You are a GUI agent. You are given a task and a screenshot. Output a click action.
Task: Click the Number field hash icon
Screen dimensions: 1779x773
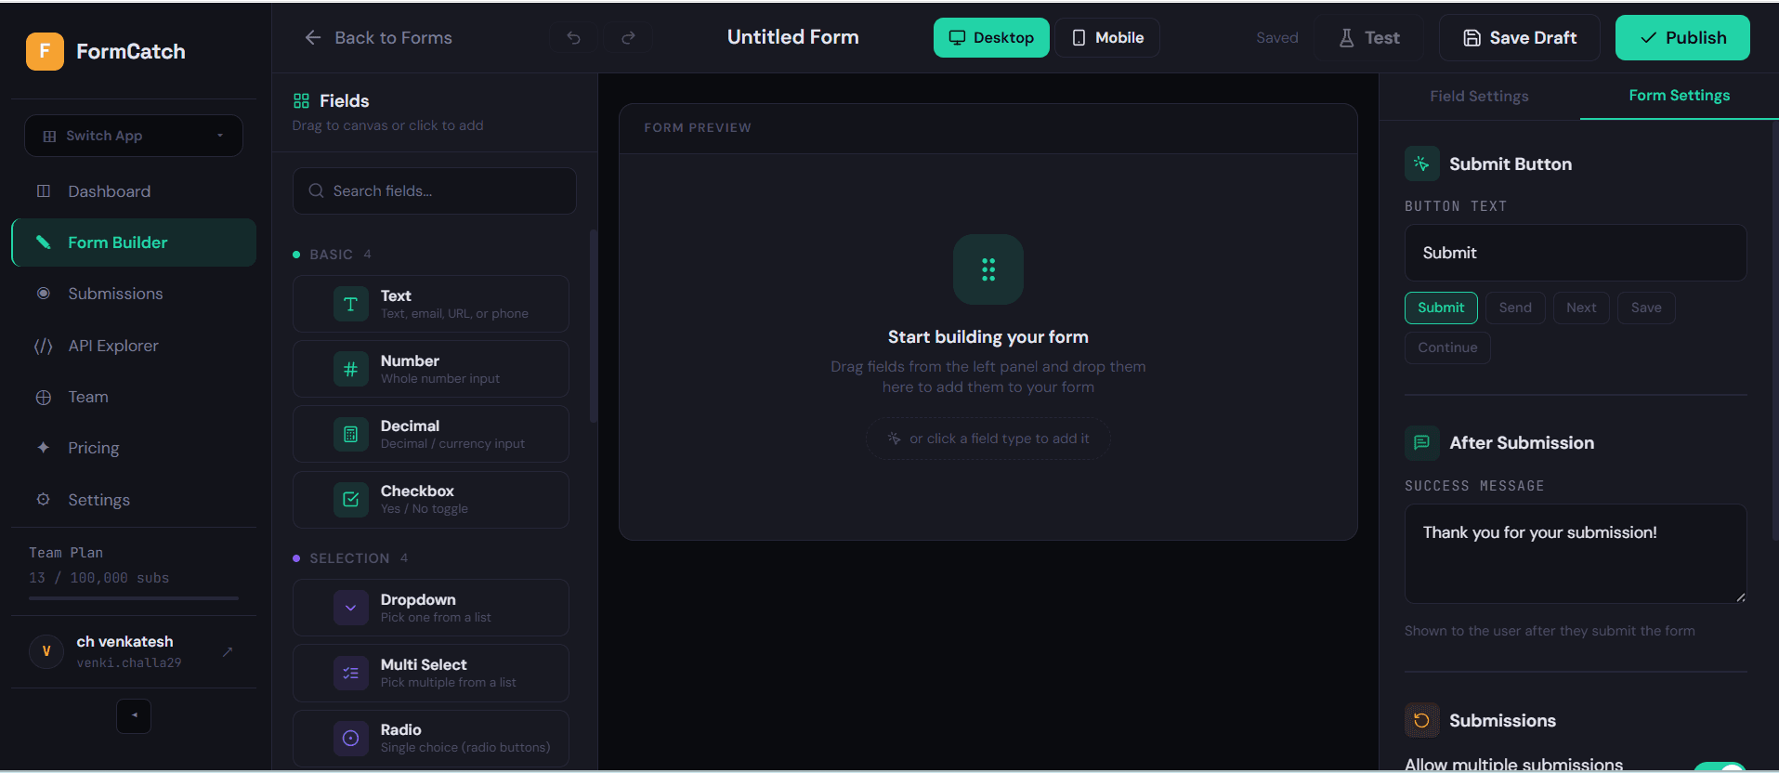(x=351, y=369)
